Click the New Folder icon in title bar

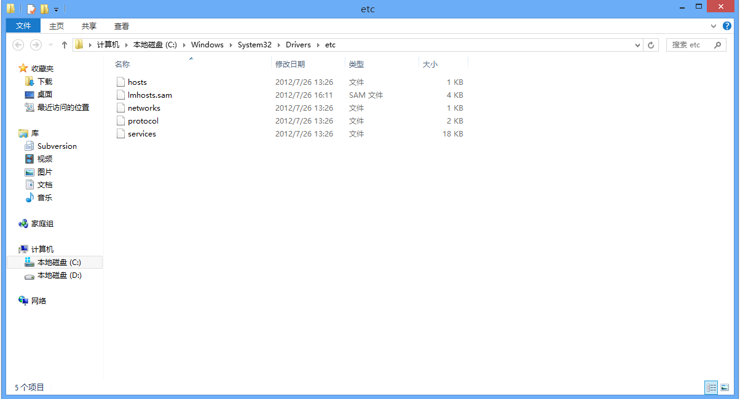(x=44, y=9)
